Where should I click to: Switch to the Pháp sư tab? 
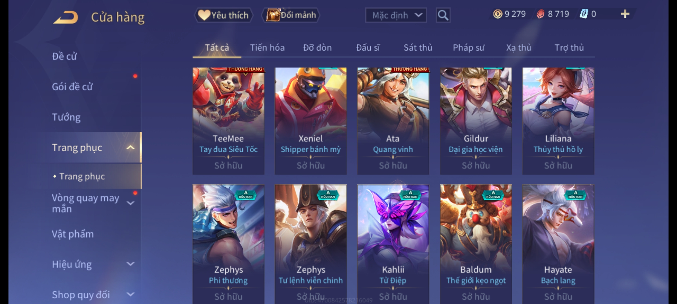click(469, 48)
